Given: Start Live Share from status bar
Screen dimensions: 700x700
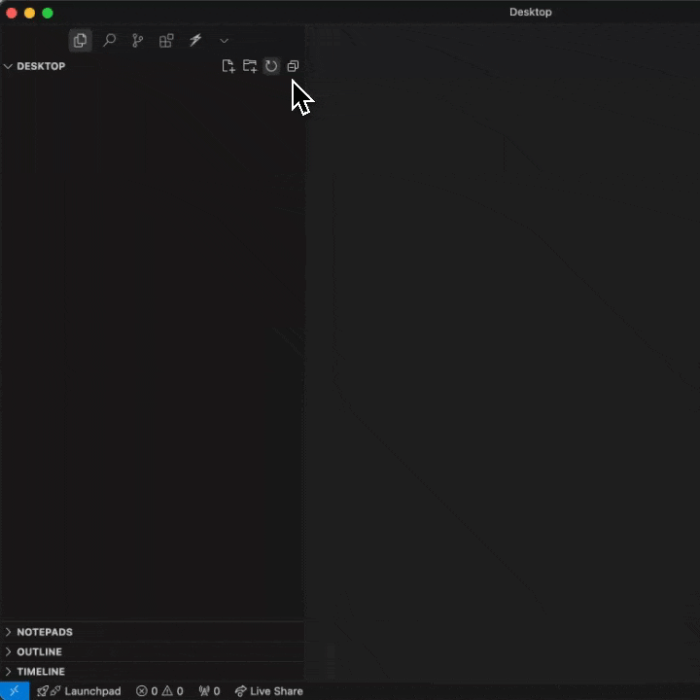Looking at the screenshot, I should 268,690.
